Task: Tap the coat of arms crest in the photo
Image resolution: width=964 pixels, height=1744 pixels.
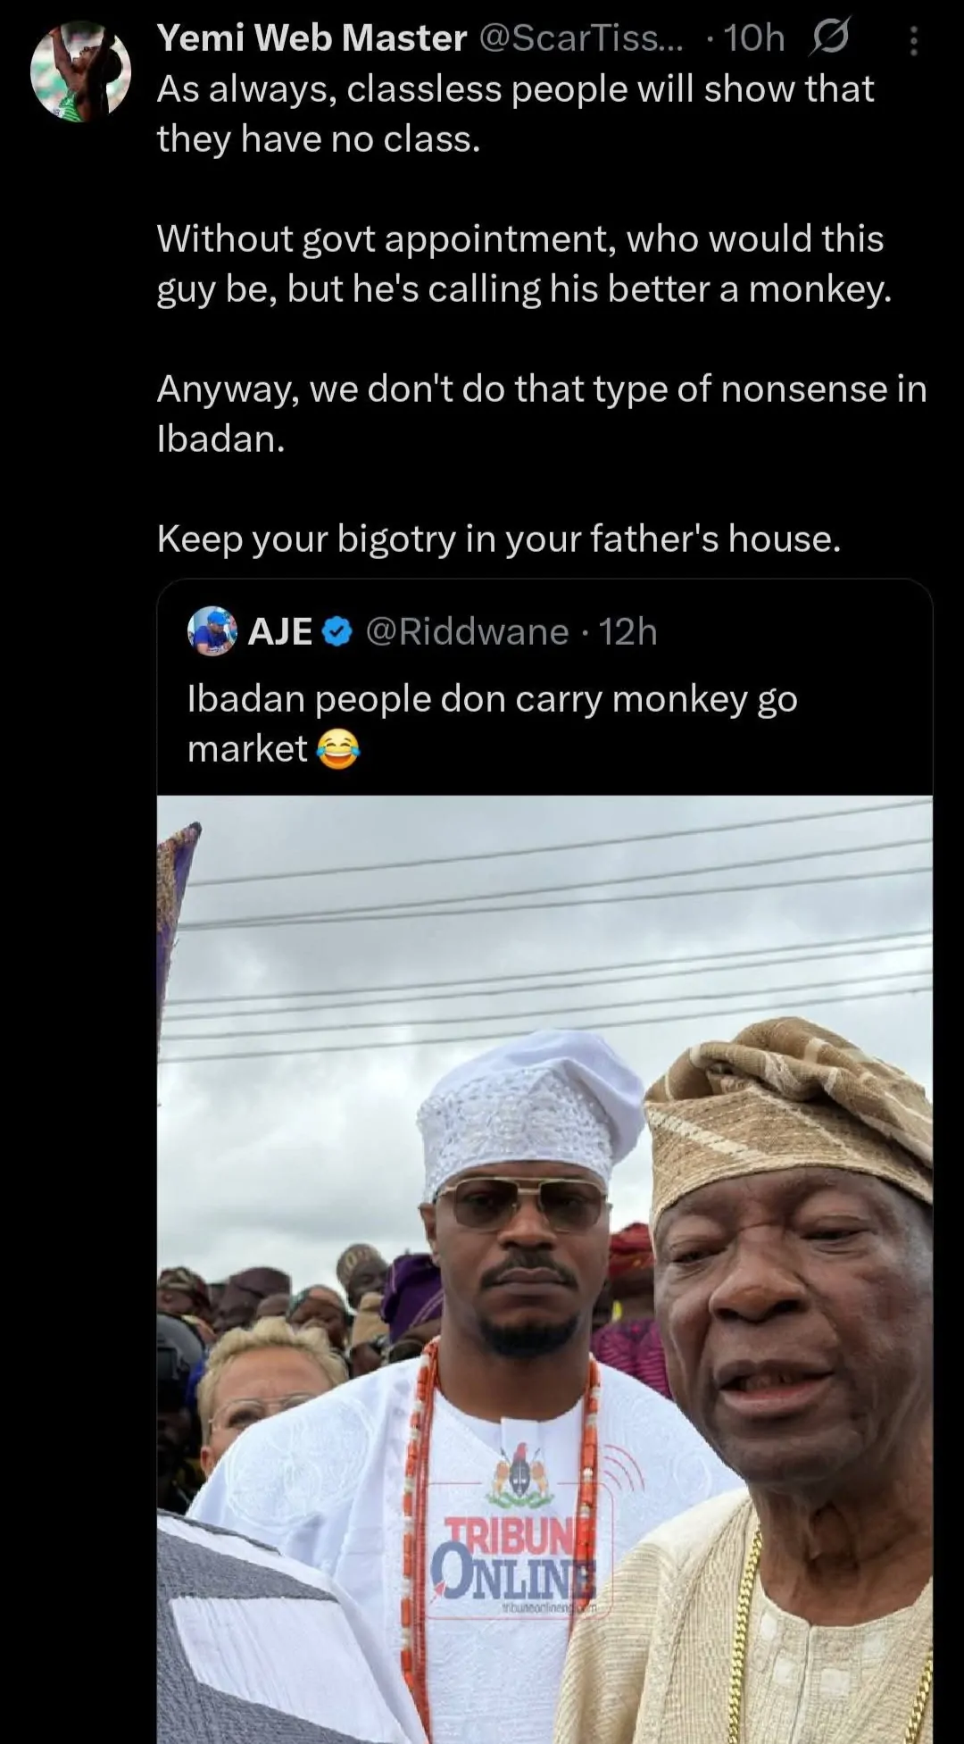Action: pyautogui.click(x=520, y=1474)
